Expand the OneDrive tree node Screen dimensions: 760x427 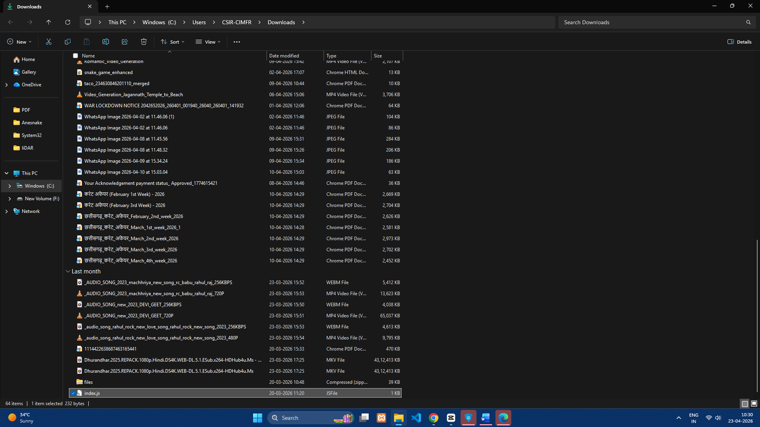7,85
